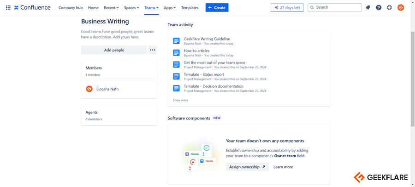Click the Members card heading
This screenshot has height=187, width=415.
point(94,68)
